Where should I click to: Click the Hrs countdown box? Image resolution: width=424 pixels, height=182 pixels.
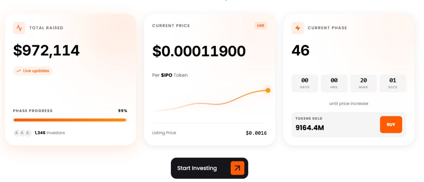click(334, 83)
